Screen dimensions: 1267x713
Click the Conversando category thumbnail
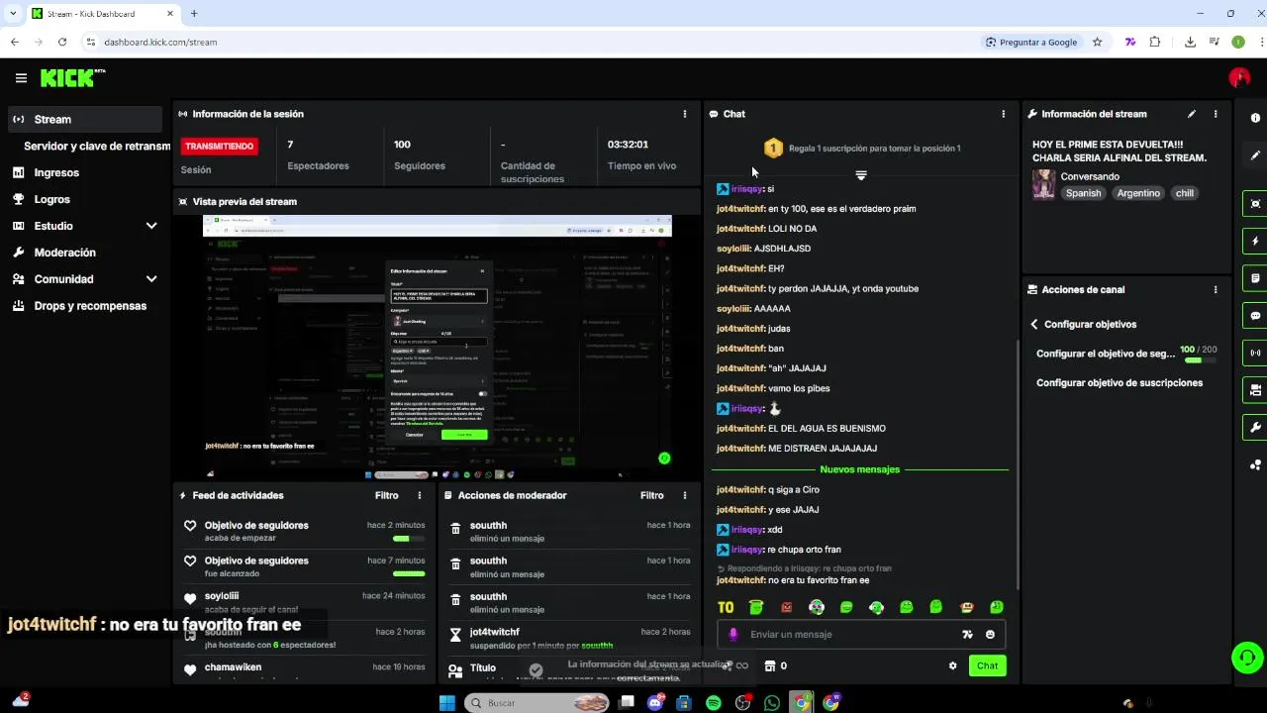click(x=1043, y=184)
